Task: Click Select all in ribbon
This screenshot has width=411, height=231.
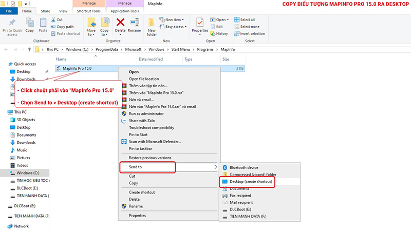Action: point(245,20)
